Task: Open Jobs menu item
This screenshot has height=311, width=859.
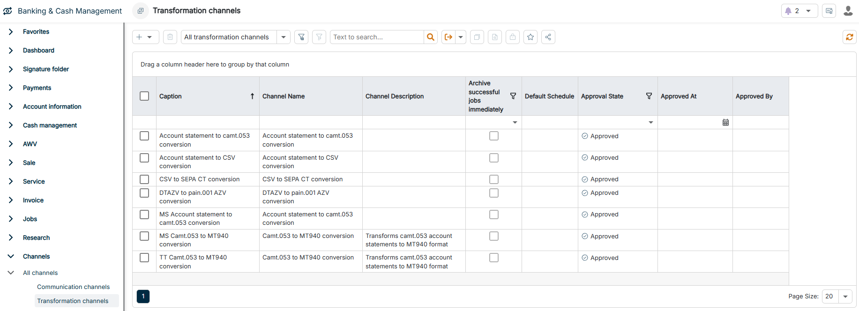Action: [x=30, y=219]
